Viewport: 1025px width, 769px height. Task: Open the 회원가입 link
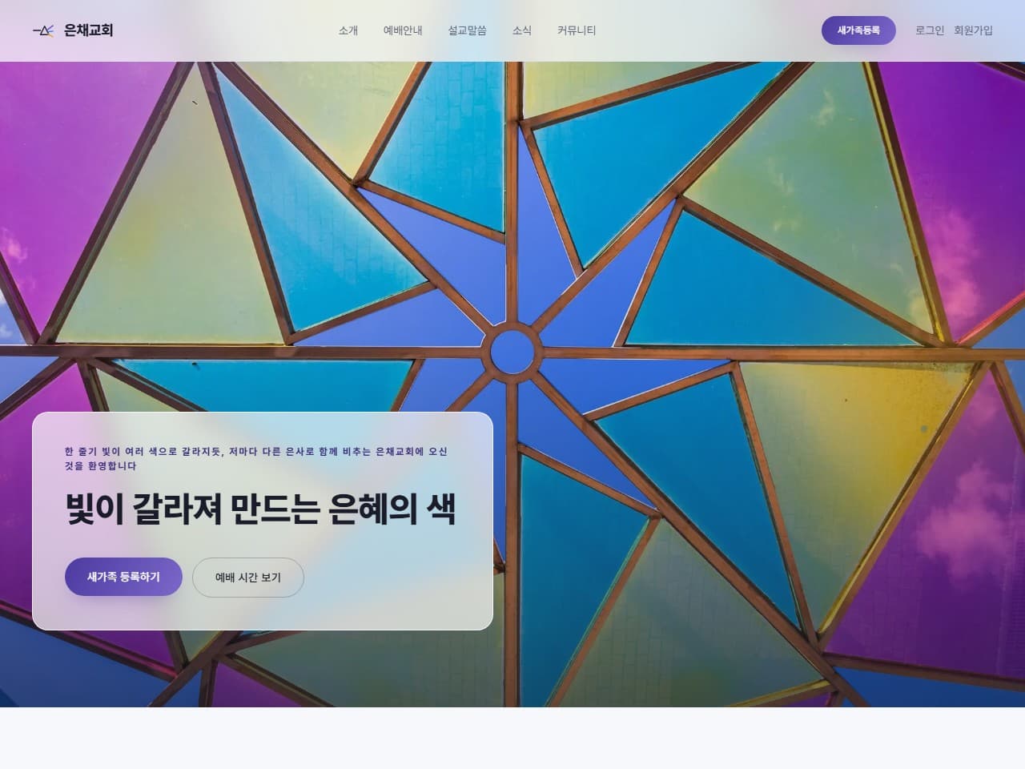click(x=973, y=30)
